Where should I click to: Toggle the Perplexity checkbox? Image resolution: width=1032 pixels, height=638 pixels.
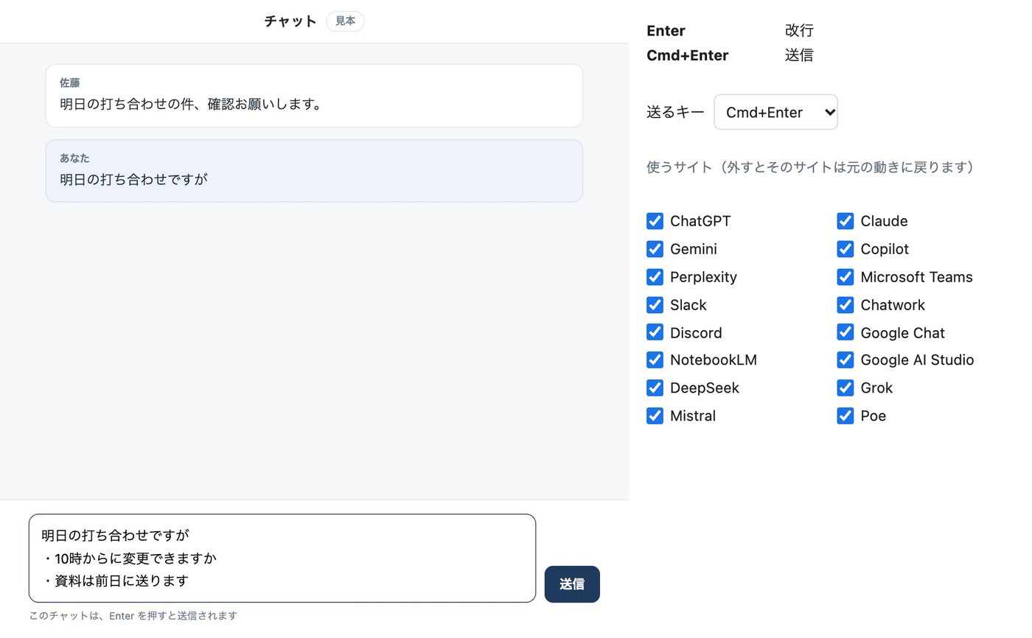pos(655,277)
